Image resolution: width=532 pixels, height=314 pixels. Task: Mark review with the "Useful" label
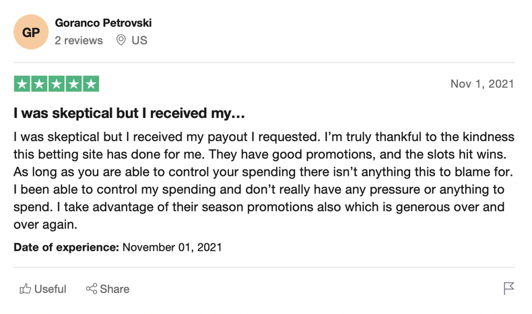[x=51, y=289]
